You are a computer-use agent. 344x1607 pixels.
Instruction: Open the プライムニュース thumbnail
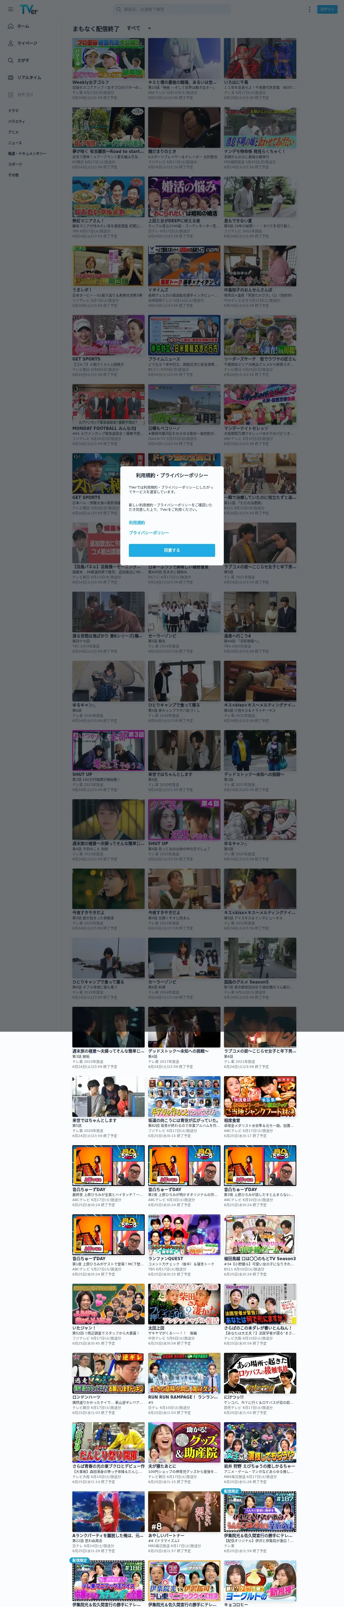coord(184,335)
